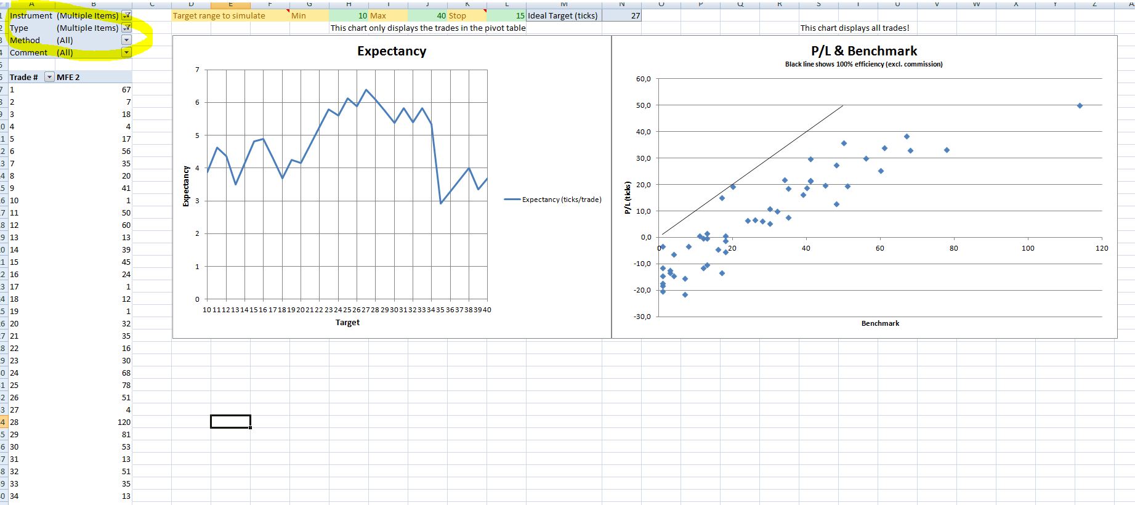Viewport: 1135px width, 505px height.
Task: Click the Expectancy (ticks/trade) legend entry
Action: coord(553,200)
